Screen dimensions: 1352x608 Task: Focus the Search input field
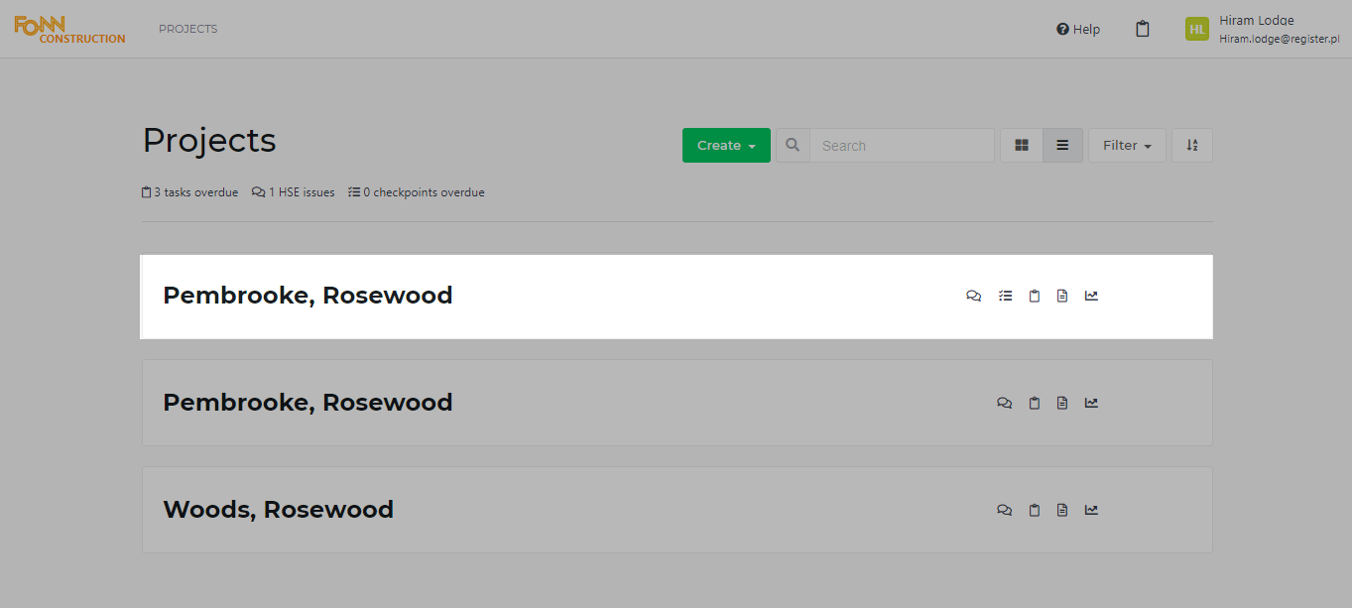click(x=902, y=145)
